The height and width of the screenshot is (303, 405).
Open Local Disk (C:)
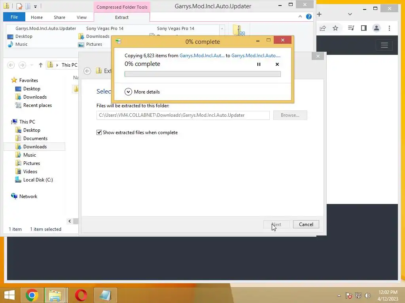click(34, 180)
